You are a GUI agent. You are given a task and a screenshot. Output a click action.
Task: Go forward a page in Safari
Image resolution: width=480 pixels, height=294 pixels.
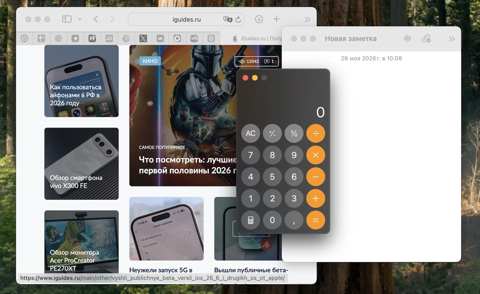[x=112, y=19]
